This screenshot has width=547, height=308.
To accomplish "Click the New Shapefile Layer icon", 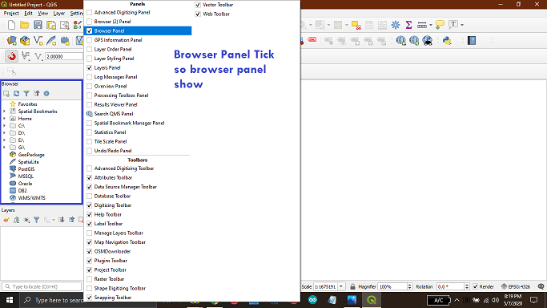I will click(x=38, y=41).
